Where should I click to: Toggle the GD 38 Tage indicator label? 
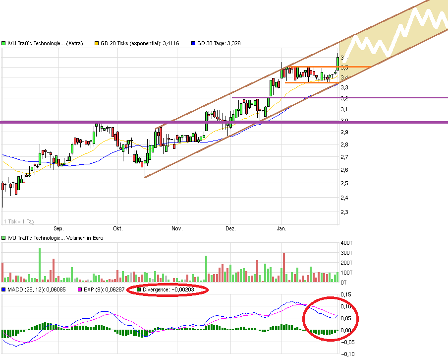[218, 43]
